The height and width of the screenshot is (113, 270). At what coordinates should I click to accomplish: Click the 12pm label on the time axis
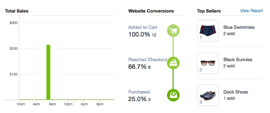coord(68,104)
